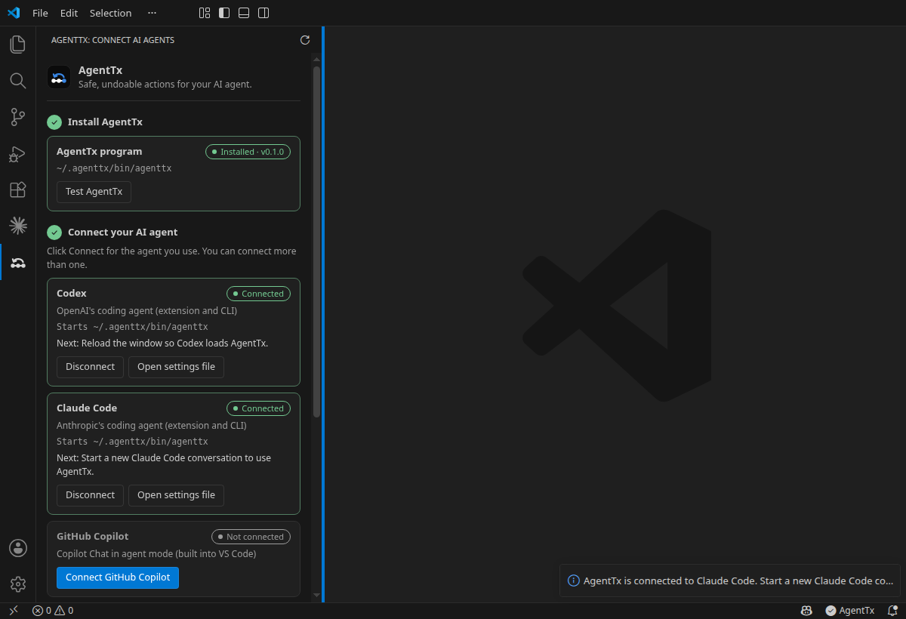This screenshot has width=906, height=619.
Task: Click the 'AgentTx program' card heading
Action: [99, 152]
